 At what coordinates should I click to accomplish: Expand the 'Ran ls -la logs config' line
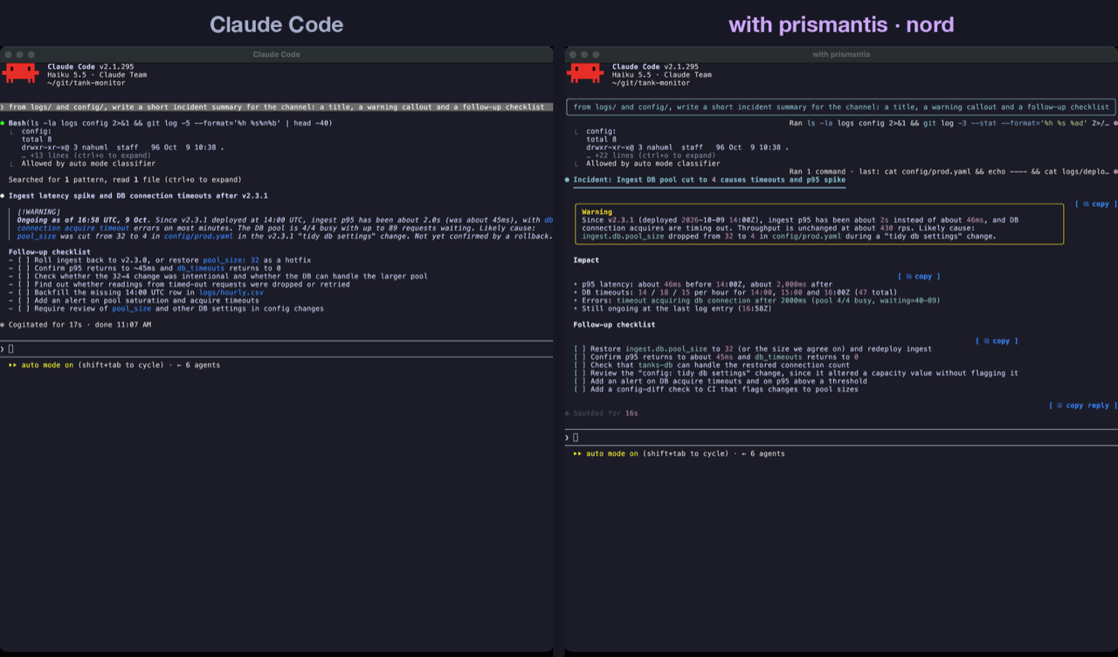pyautogui.click(x=950, y=123)
